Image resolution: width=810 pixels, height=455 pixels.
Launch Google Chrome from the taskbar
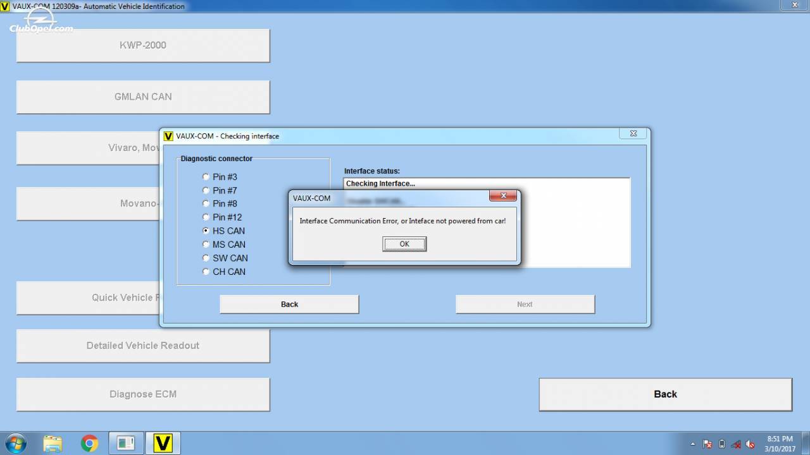tap(90, 443)
